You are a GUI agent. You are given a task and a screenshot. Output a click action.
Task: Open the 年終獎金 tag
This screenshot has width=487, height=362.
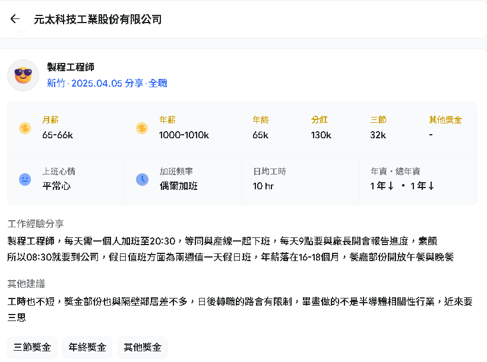click(87, 347)
